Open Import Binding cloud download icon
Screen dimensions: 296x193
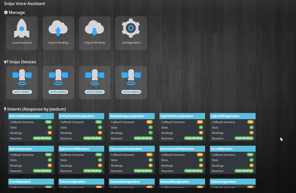click(95, 28)
